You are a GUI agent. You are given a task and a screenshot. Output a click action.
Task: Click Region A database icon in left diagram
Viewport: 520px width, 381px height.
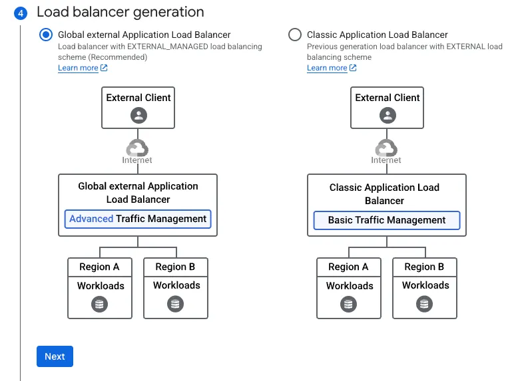click(x=99, y=304)
